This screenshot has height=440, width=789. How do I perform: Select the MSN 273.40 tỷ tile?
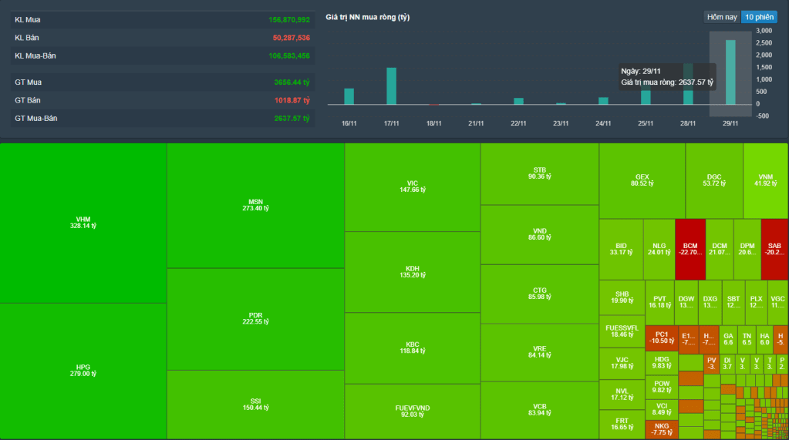point(255,205)
